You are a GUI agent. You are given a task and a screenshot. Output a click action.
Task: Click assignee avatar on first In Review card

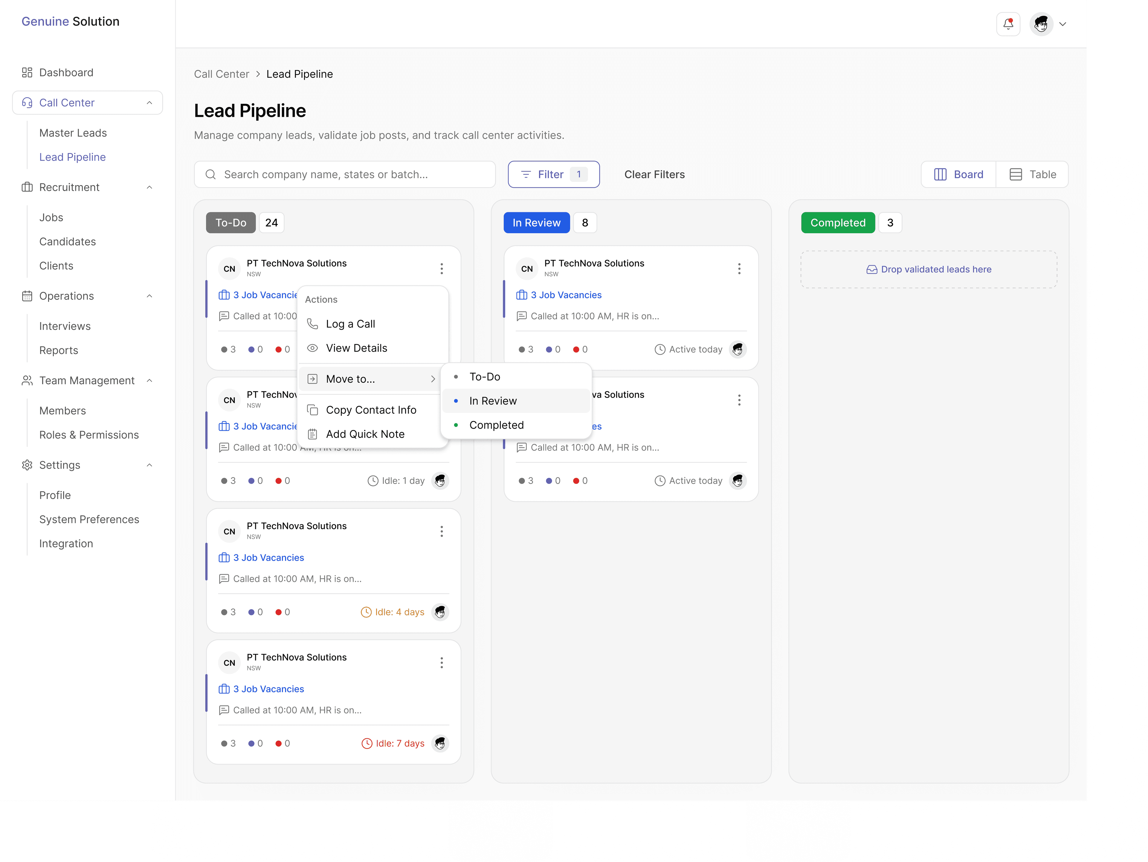pos(738,350)
